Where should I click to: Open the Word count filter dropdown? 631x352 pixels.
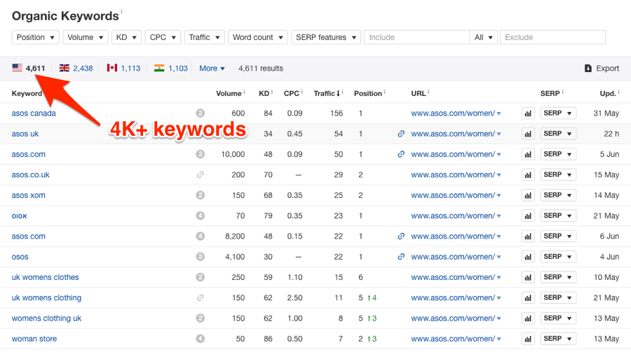258,37
